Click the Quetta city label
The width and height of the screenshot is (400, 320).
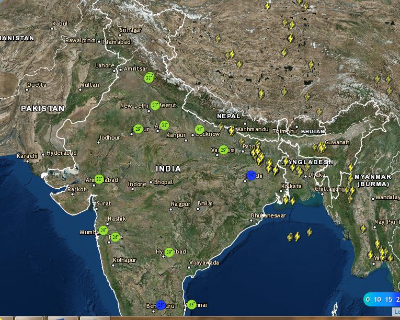point(37,85)
